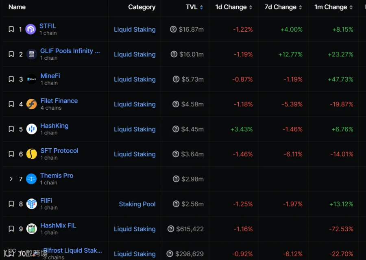Open TVL info tooltip for GLIF Pools

click(174, 54)
